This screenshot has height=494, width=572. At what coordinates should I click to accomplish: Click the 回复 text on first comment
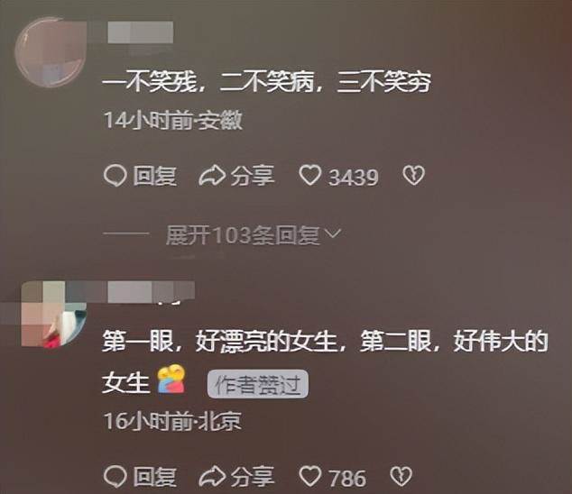154,176
